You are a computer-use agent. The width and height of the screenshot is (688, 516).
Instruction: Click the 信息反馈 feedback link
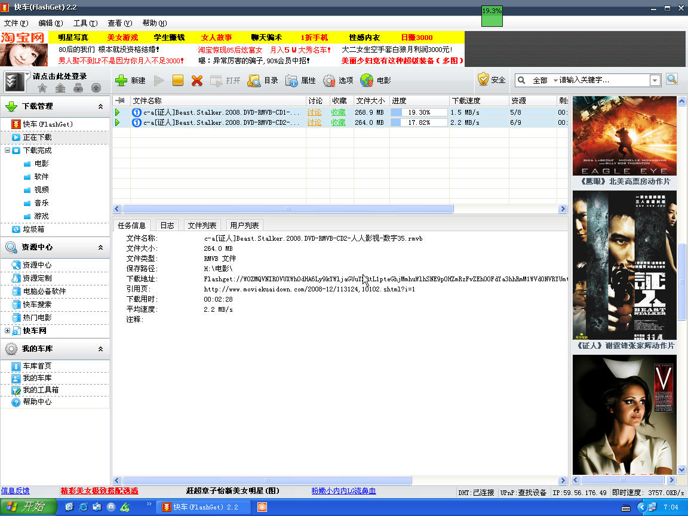point(16,491)
